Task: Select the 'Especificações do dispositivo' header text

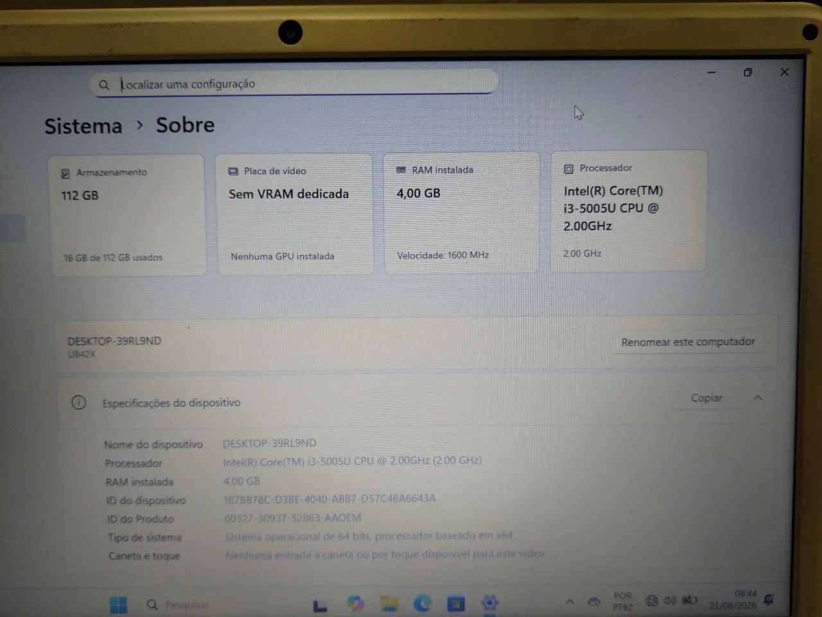Action: 171,403
